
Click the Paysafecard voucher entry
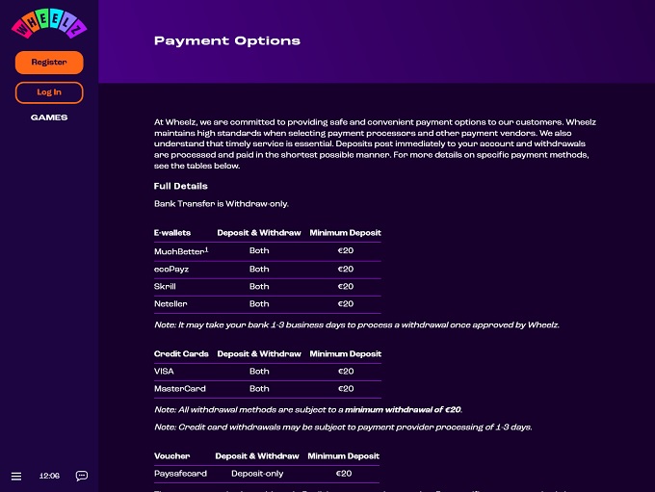pyautogui.click(x=178, y=474)
